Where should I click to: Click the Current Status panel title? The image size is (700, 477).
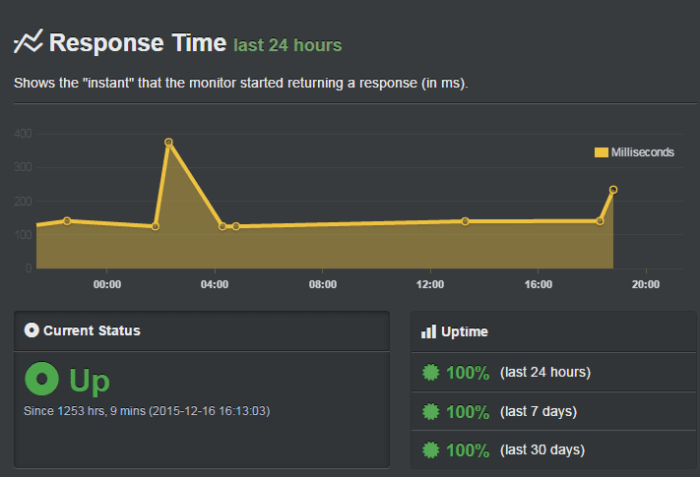click(92, 330)
